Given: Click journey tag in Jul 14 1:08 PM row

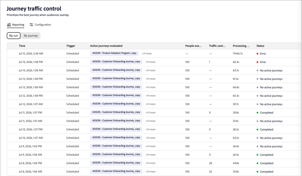Looking at the screenshot, I should point(116,62).
